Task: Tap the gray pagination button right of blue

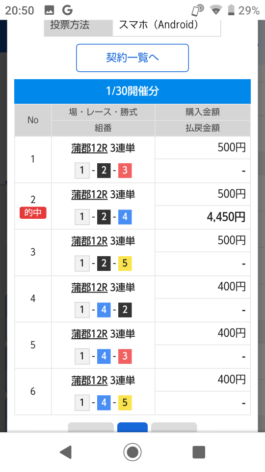Action: click(x=174, y=427)
